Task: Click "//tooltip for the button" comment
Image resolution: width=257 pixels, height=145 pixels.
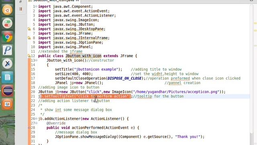Action: pos(158,96)
